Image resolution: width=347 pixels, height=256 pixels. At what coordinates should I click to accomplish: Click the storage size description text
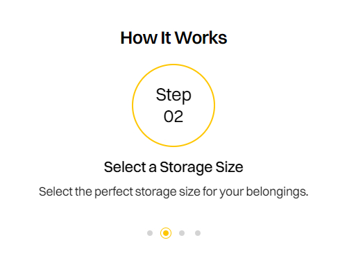tap(173, 191)
